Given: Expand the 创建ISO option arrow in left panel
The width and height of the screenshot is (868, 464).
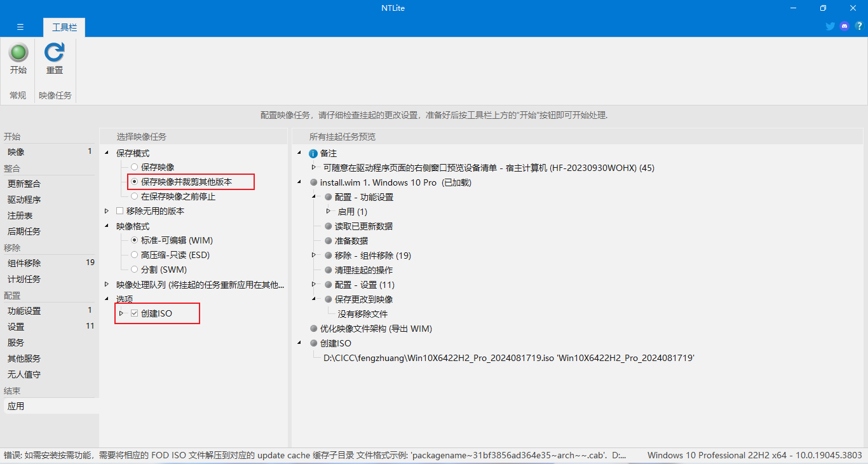Looking at the screenshot, I should click(121, 313).
